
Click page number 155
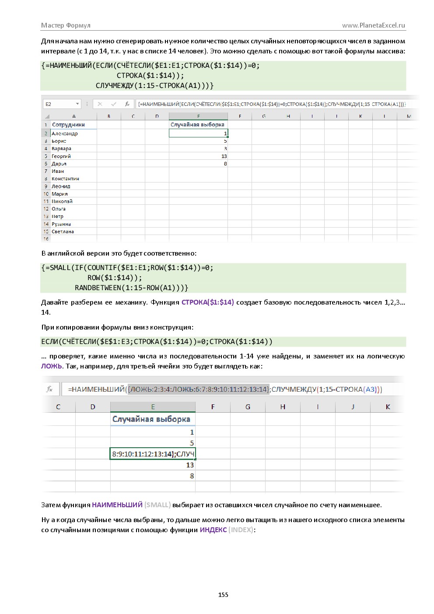click(x=223, y=595)
